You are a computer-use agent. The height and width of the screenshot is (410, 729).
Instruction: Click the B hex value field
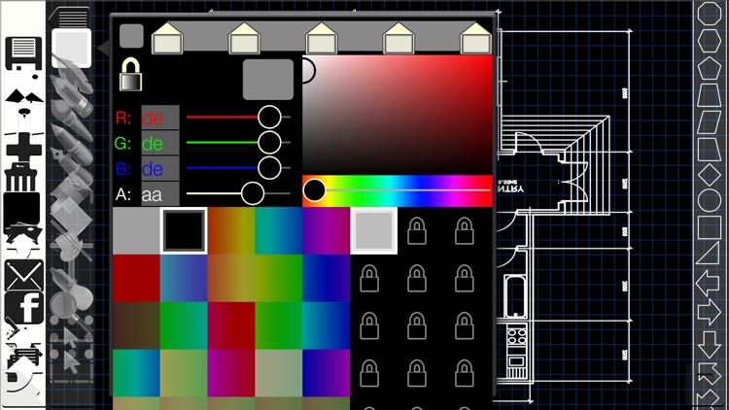[160, 168]
